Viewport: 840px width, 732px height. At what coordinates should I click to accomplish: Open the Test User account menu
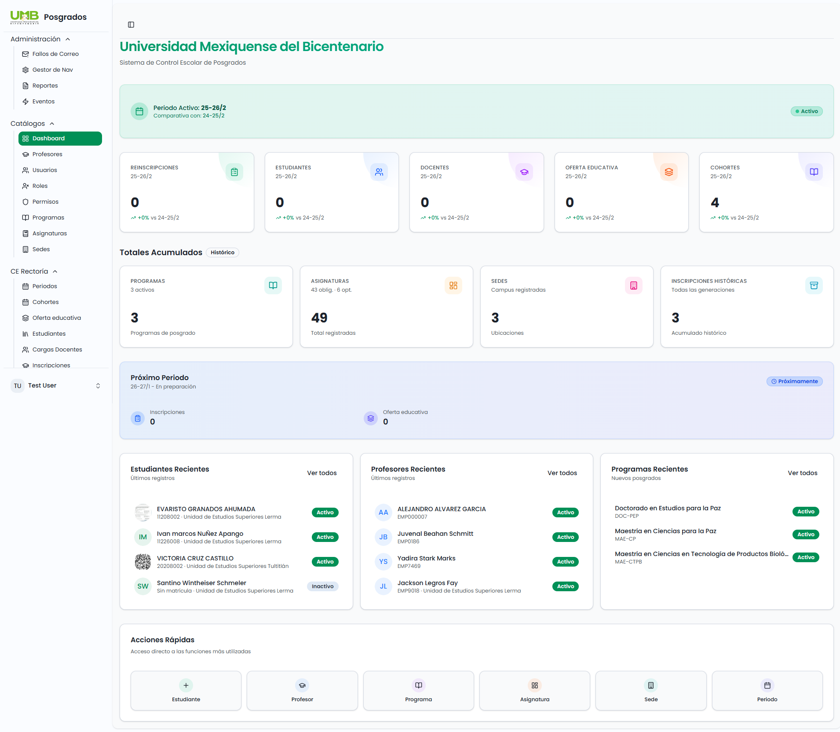56,386
